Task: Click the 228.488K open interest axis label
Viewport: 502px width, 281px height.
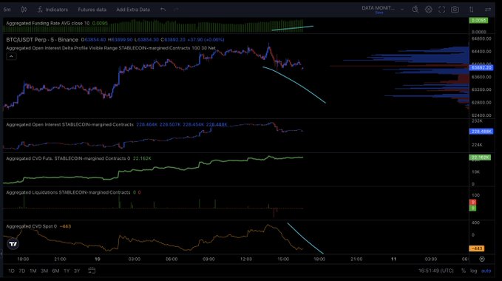Action: tap(481, 131)
